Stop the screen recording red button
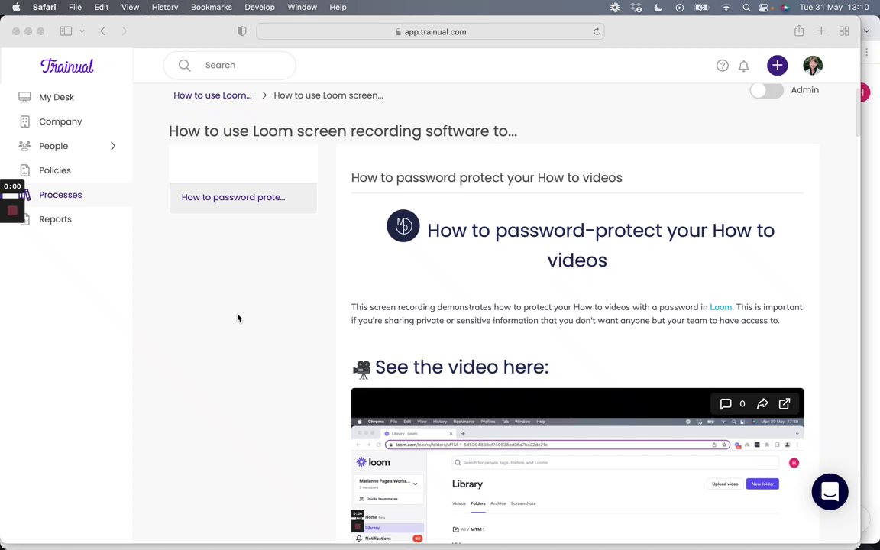The width and height of the screenshot is (880, 550). 12,211
